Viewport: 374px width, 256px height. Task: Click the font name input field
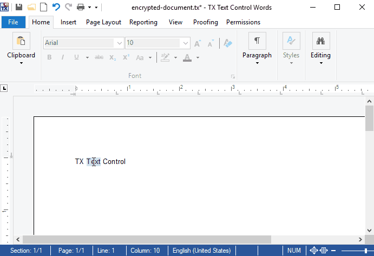coord(78,43)
